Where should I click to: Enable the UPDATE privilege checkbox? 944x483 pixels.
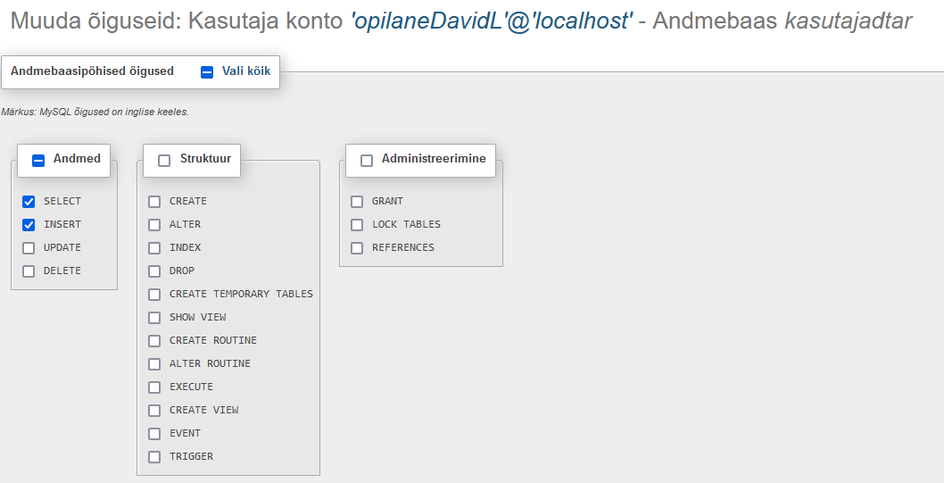point(29,248)
